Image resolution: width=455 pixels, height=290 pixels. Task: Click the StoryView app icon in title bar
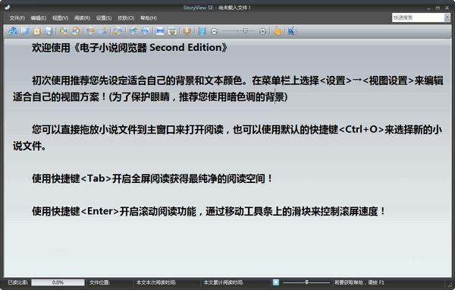[x=8, y=8]
